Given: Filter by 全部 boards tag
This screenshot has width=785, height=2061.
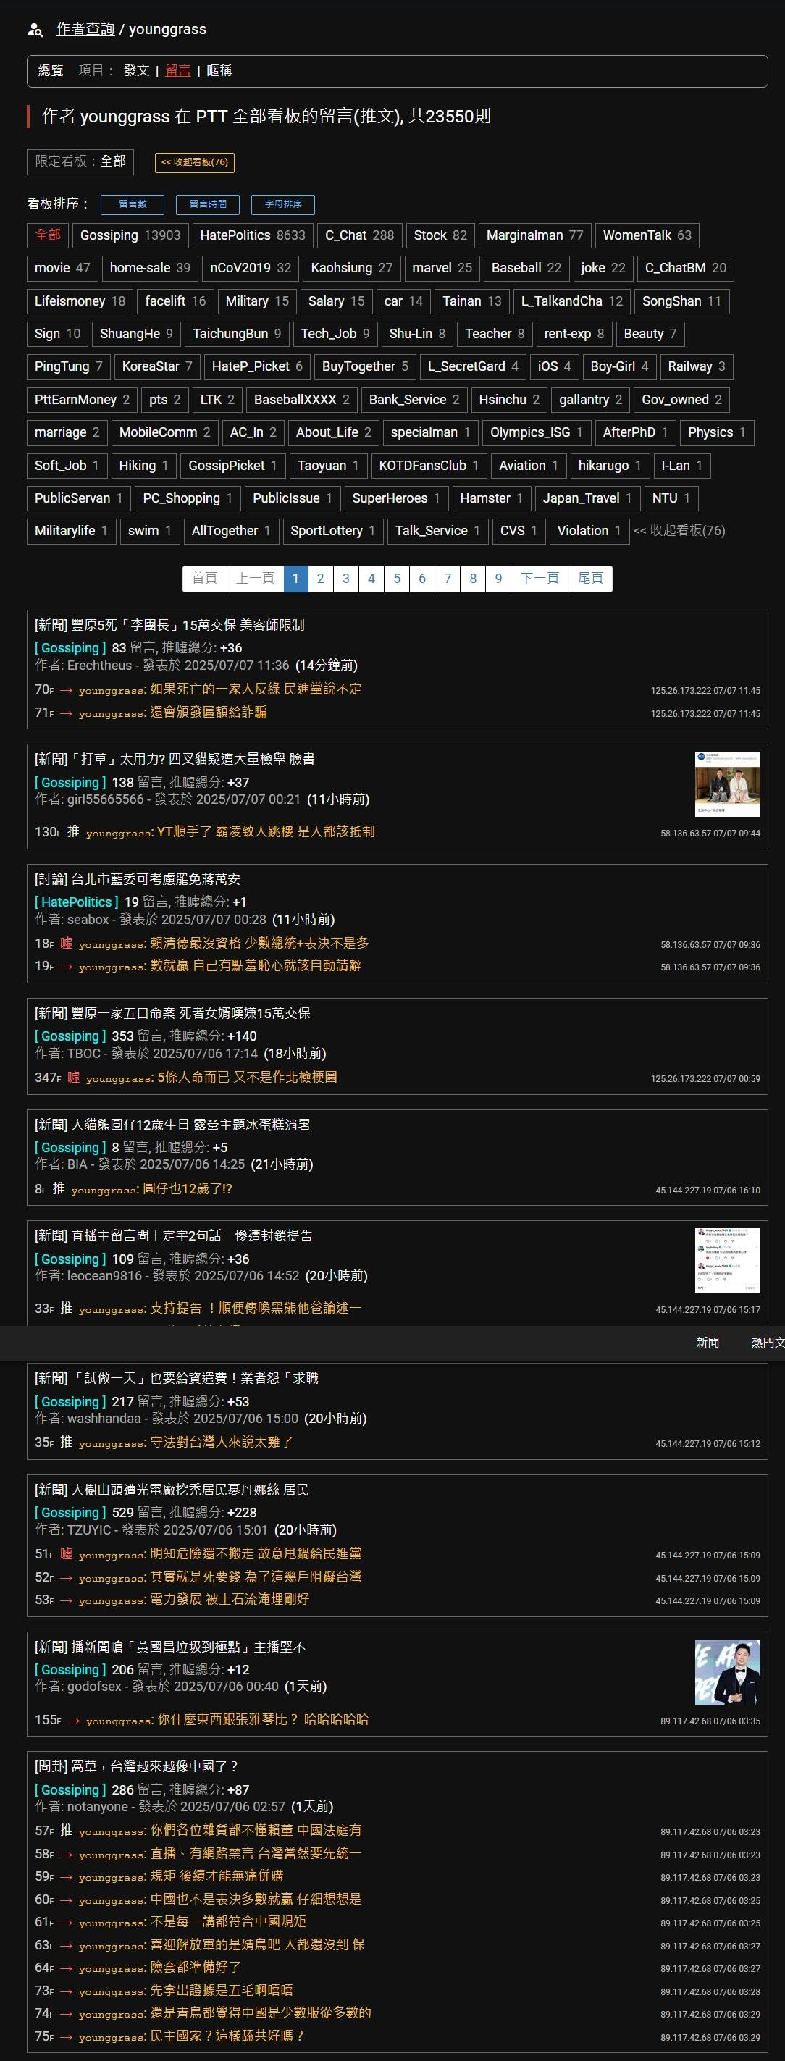Looking at the screenshot, I should pyautogui.click(x=47, y=235).
